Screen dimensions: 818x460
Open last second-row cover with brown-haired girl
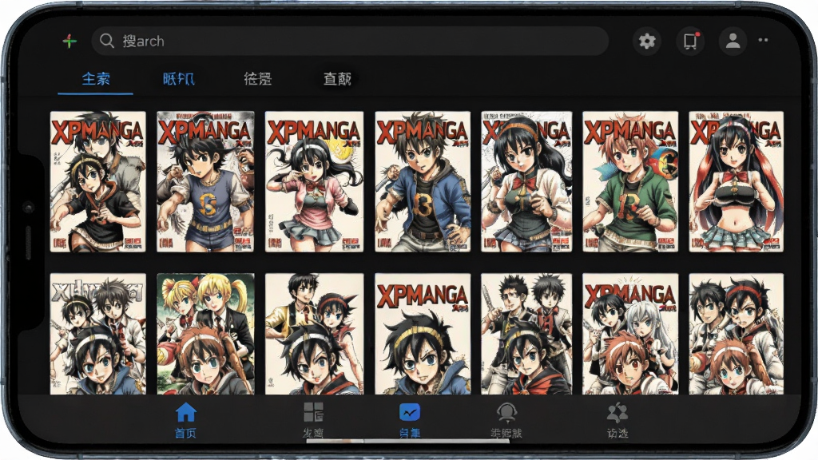(x=736, y=334)
